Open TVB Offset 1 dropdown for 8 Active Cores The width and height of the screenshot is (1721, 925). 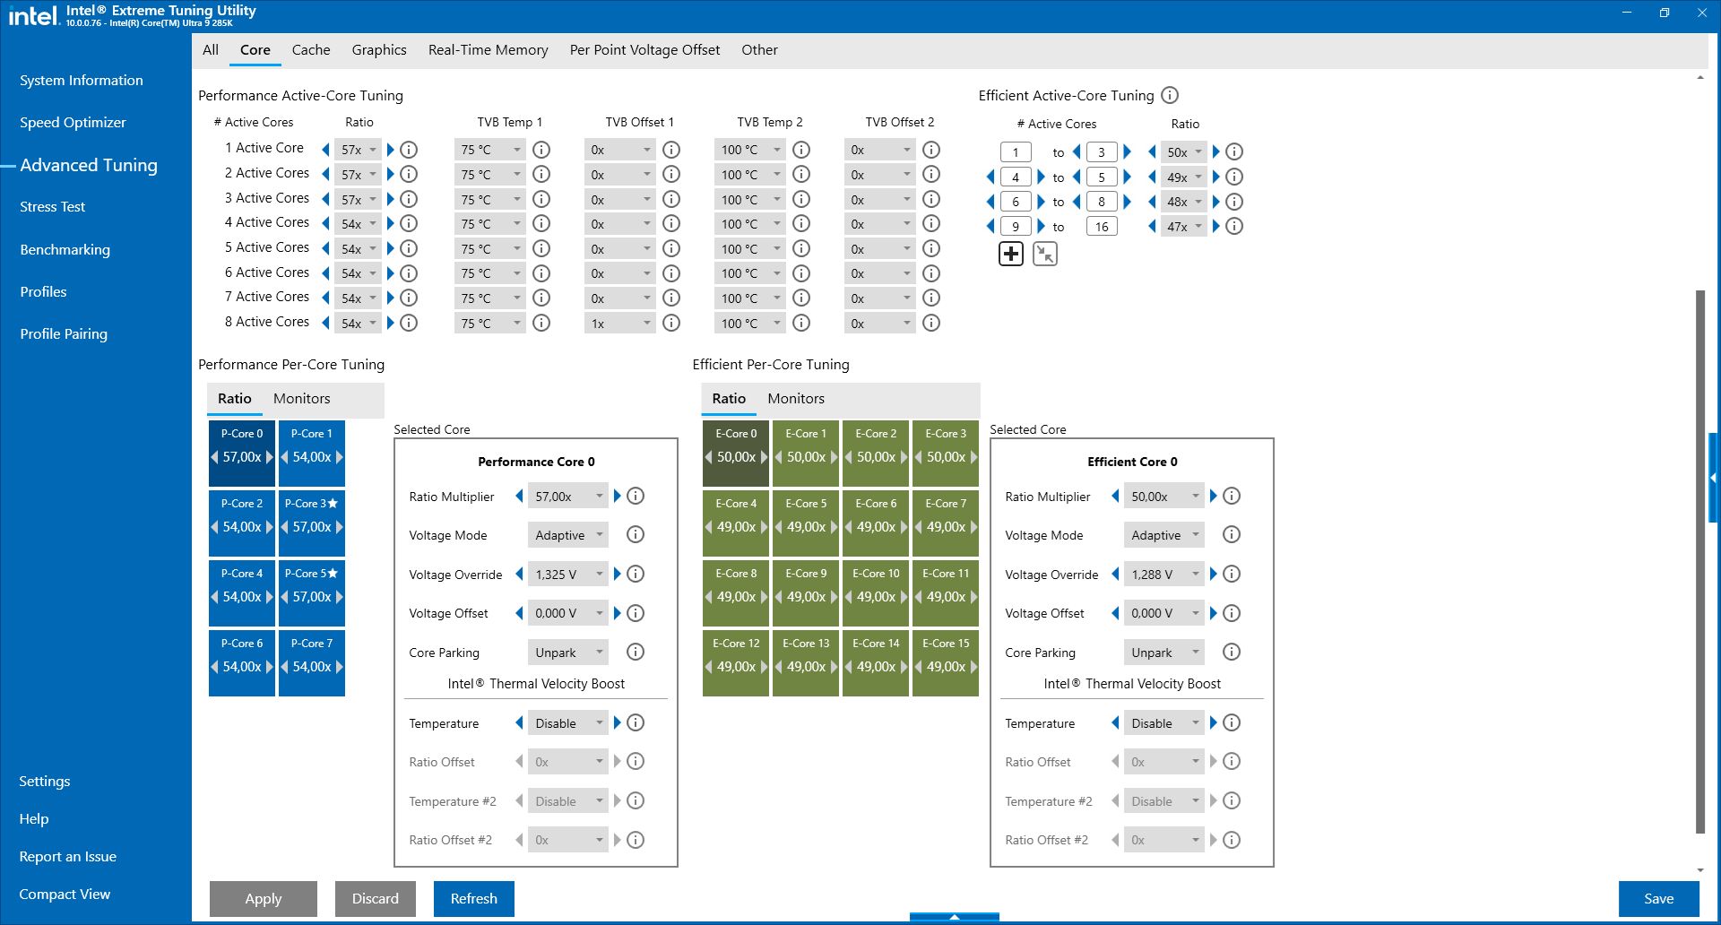[x=620, y=323]
